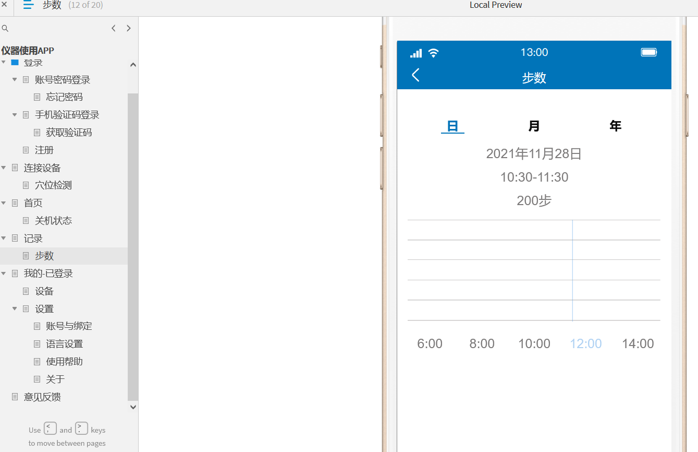Open the 设置 page
The image size is (698, 452).
(44, 309)
